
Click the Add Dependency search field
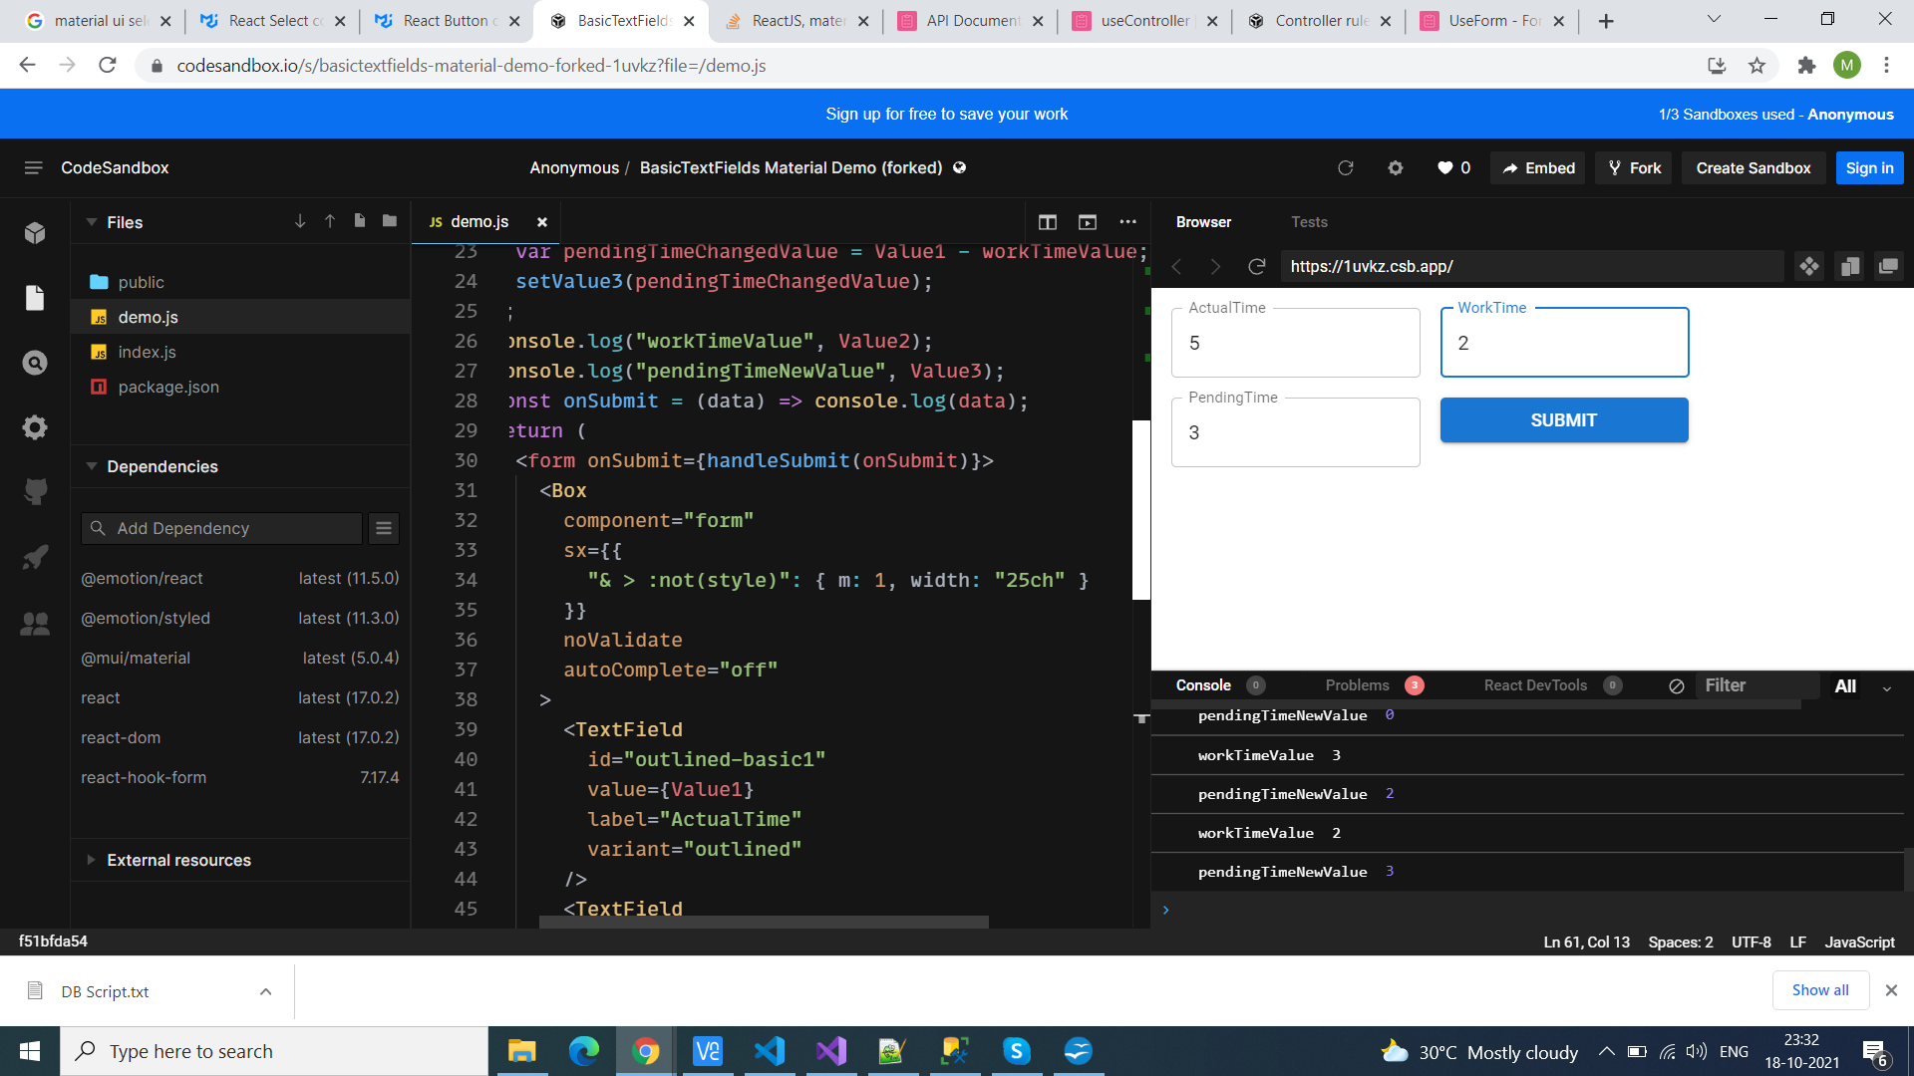click(x=221, y=528)
